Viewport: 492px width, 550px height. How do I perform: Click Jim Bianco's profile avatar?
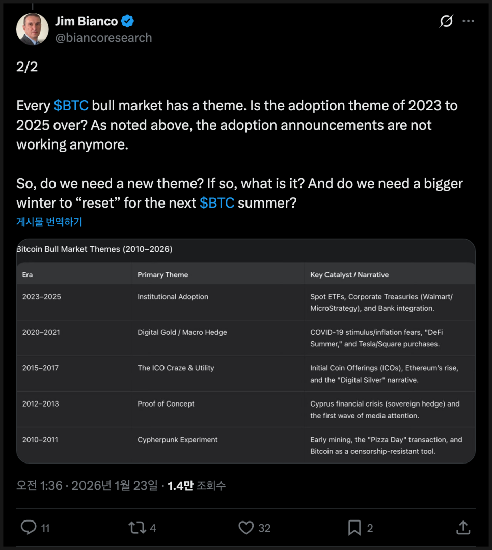33,28
